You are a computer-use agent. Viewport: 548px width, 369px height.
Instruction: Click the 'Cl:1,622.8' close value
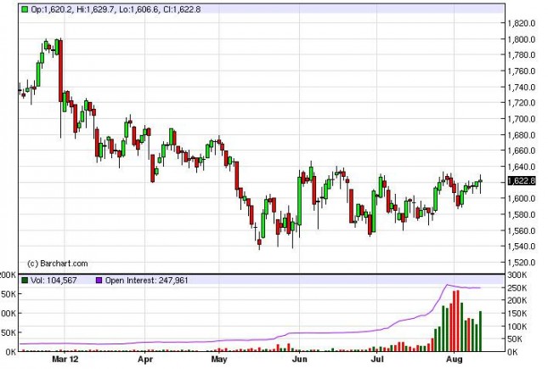pos(182,9)
